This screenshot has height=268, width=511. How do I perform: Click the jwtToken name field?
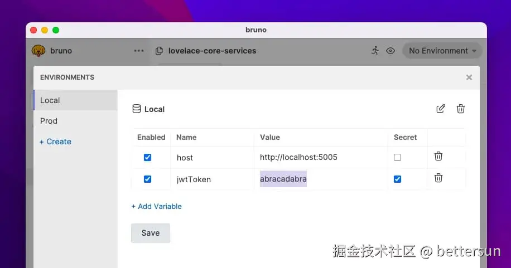[213, 179]
